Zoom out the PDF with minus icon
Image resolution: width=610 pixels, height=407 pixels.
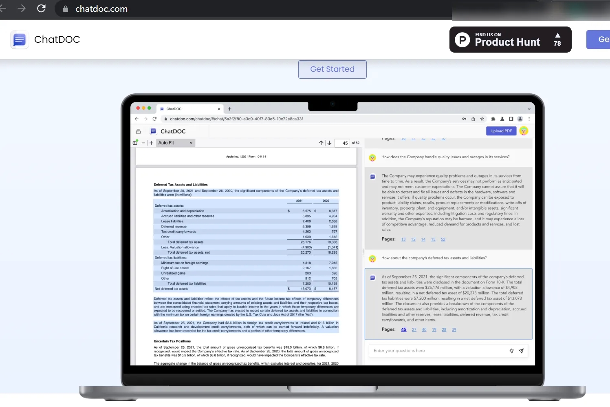143,143
